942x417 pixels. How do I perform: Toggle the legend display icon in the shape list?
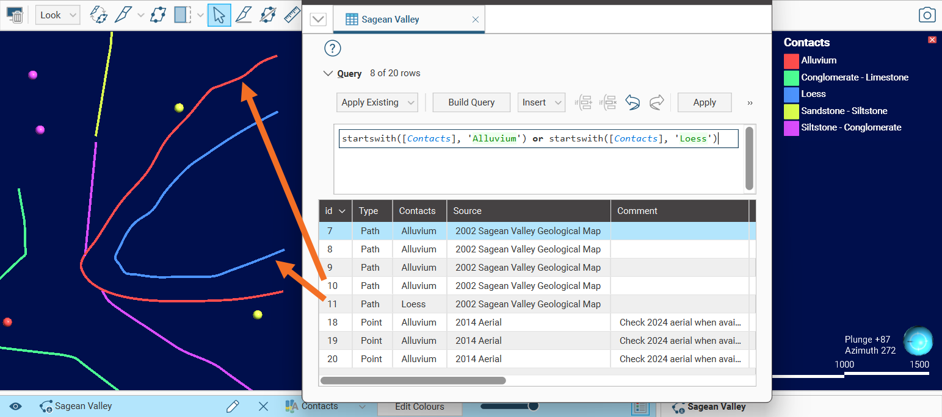point(640,407)
